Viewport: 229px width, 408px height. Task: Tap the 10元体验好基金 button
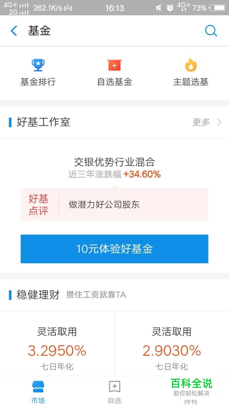coord(114,249)
